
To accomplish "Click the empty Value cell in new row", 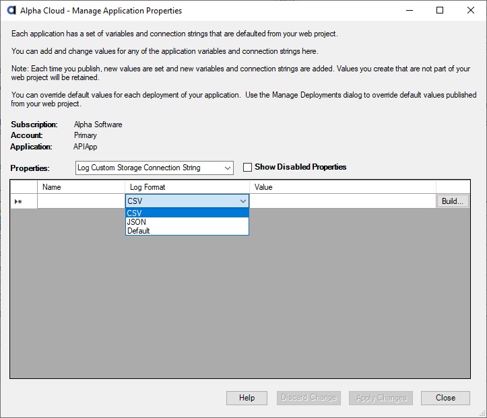I will click(343, 201).
